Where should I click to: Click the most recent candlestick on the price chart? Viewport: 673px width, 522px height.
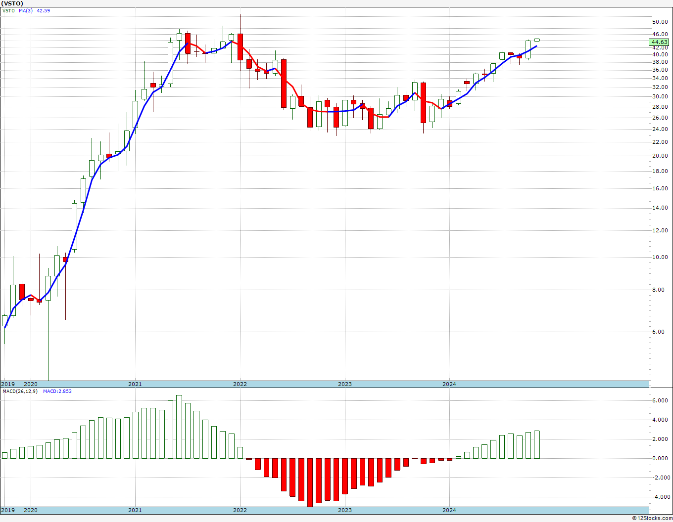(537, 40)
